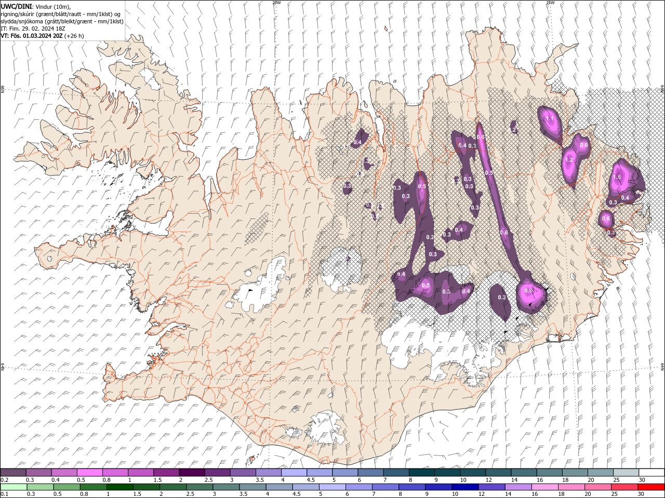Screen dimensions: 665x498
Task: Click the 'rigning/skúrir' legend description line
Action: (x=61, y=14)
